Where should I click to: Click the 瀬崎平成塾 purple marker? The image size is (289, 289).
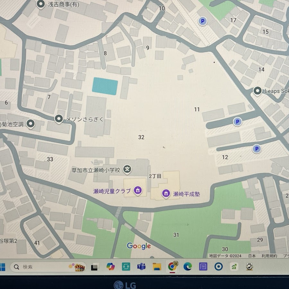[x=166, y=194]
